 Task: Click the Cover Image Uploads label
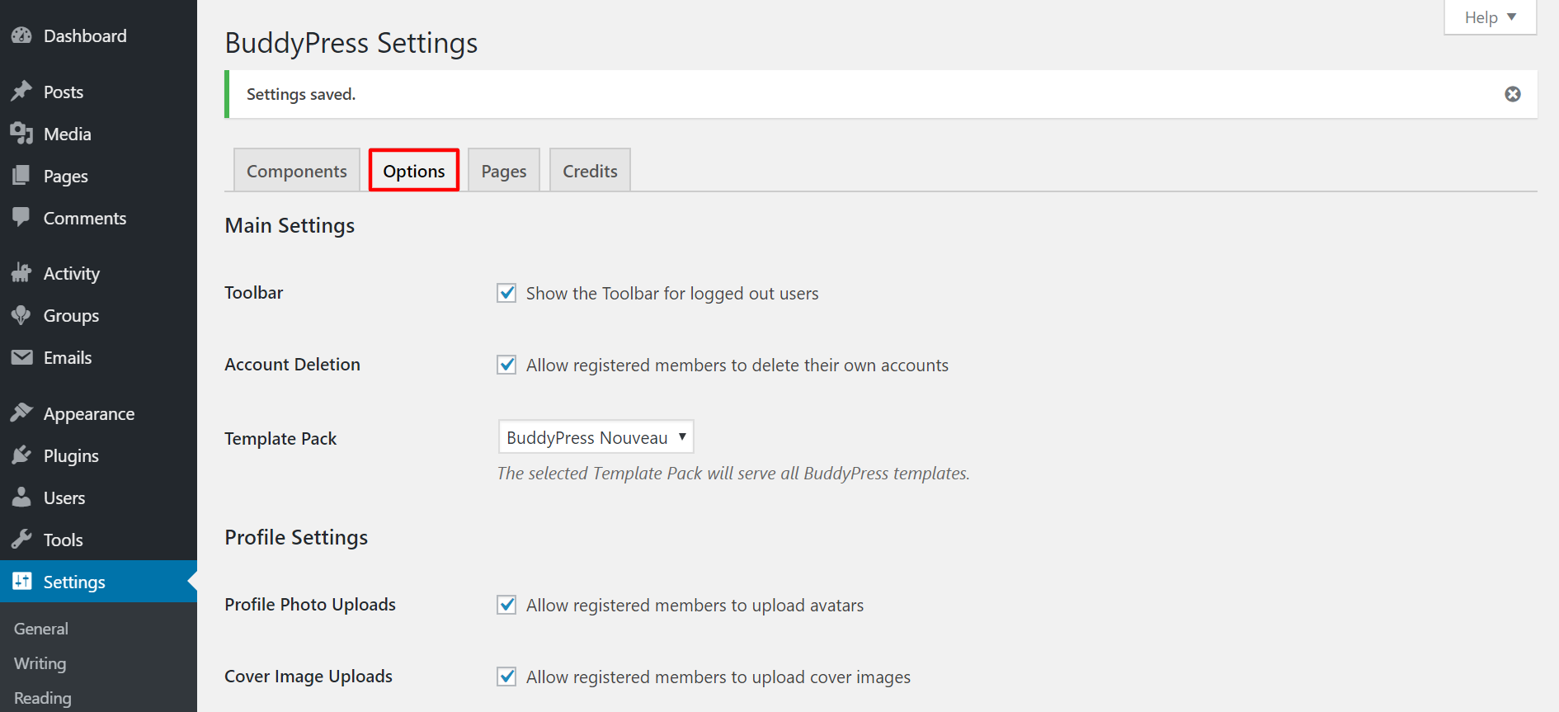309,676
